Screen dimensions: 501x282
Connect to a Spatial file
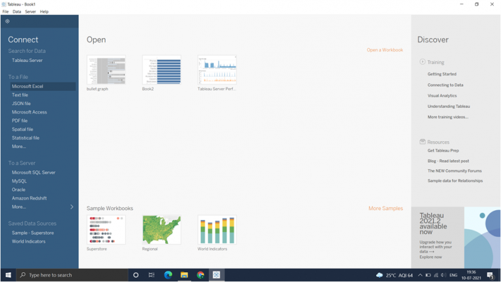click(x=22, y=129)
